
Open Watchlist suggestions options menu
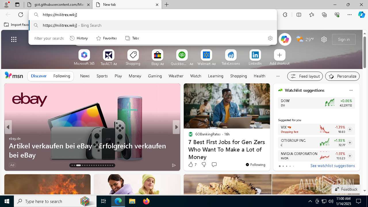coord(351,90)
